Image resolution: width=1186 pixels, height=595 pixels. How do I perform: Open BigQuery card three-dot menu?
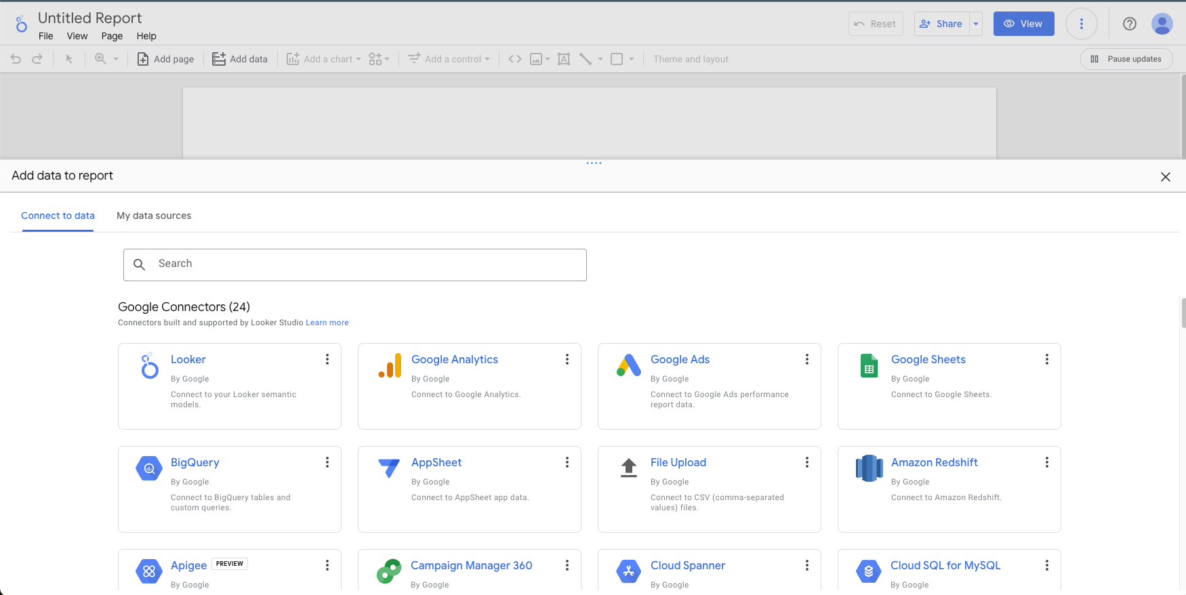pos(327,462)
